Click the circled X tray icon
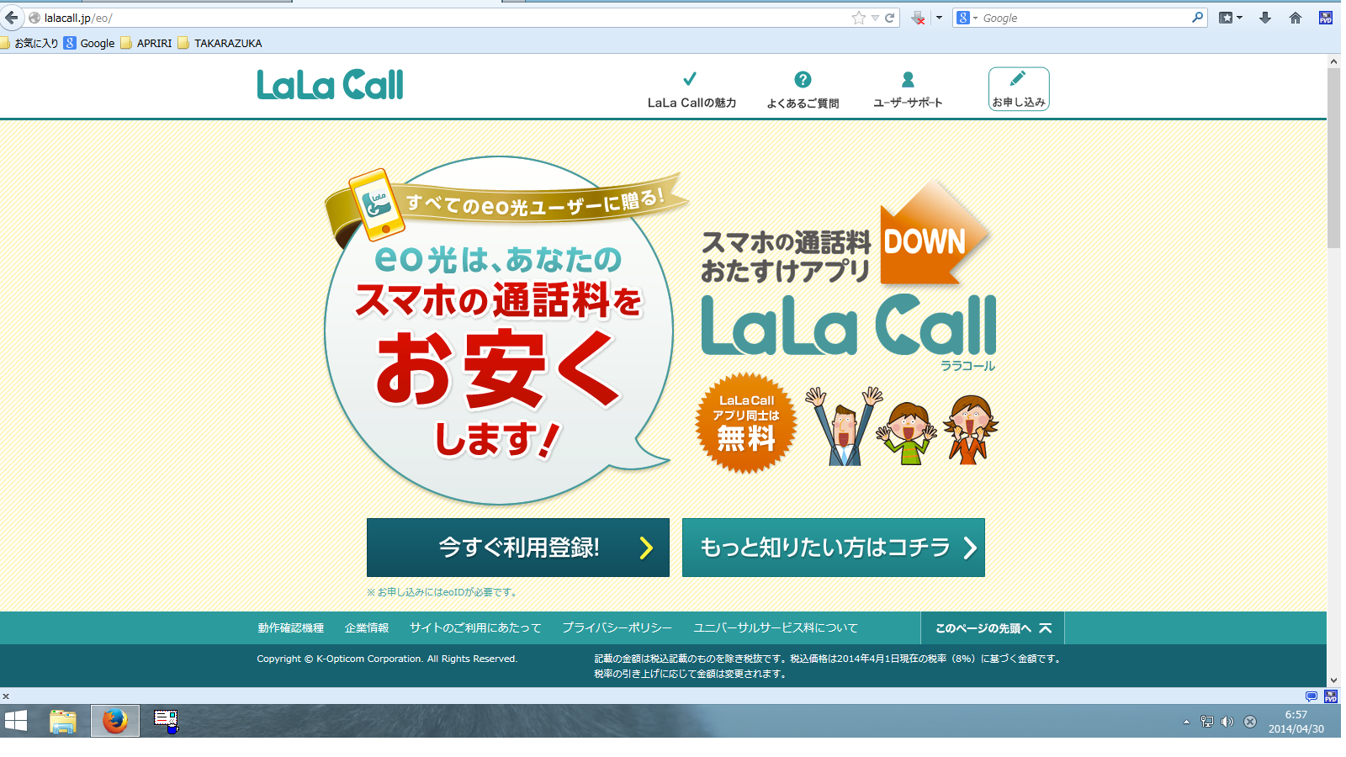1346x757 pixels. point(1250,722)
